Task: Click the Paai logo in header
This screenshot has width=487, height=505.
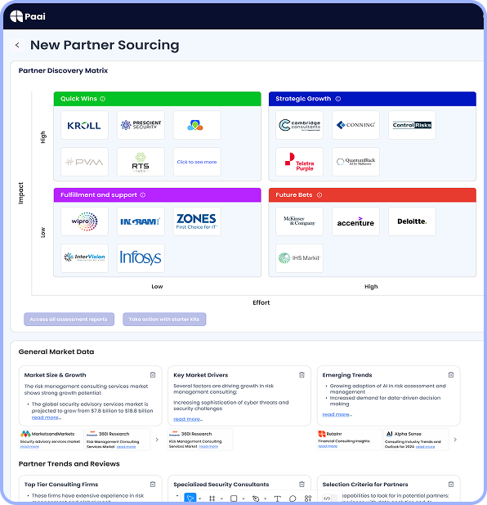Action: coord(28,16)
